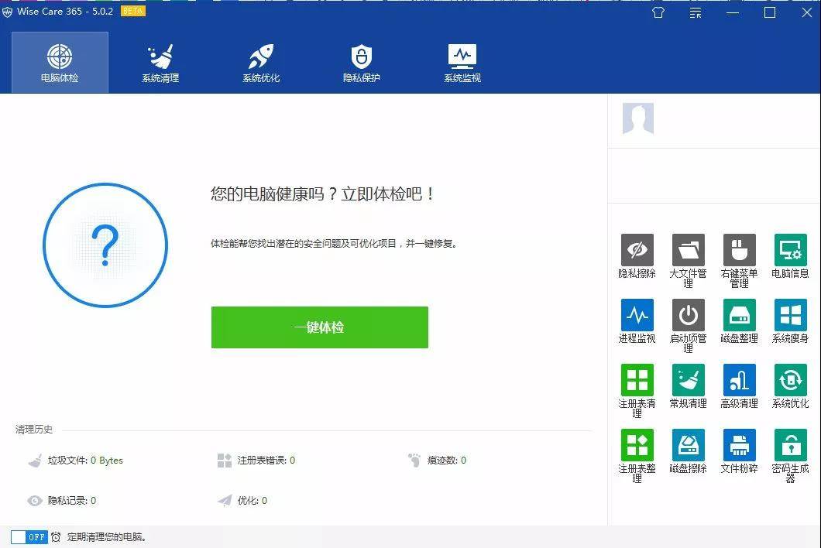The height and width of the screenshot is (548, 821).
Task: Switch to the 系统清理 tab
Action: tap(160, 62)
